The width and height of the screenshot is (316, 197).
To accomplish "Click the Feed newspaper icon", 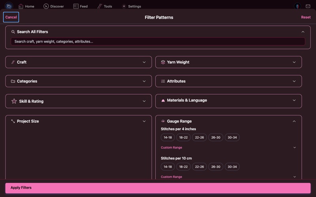I will tap(76, 6).
